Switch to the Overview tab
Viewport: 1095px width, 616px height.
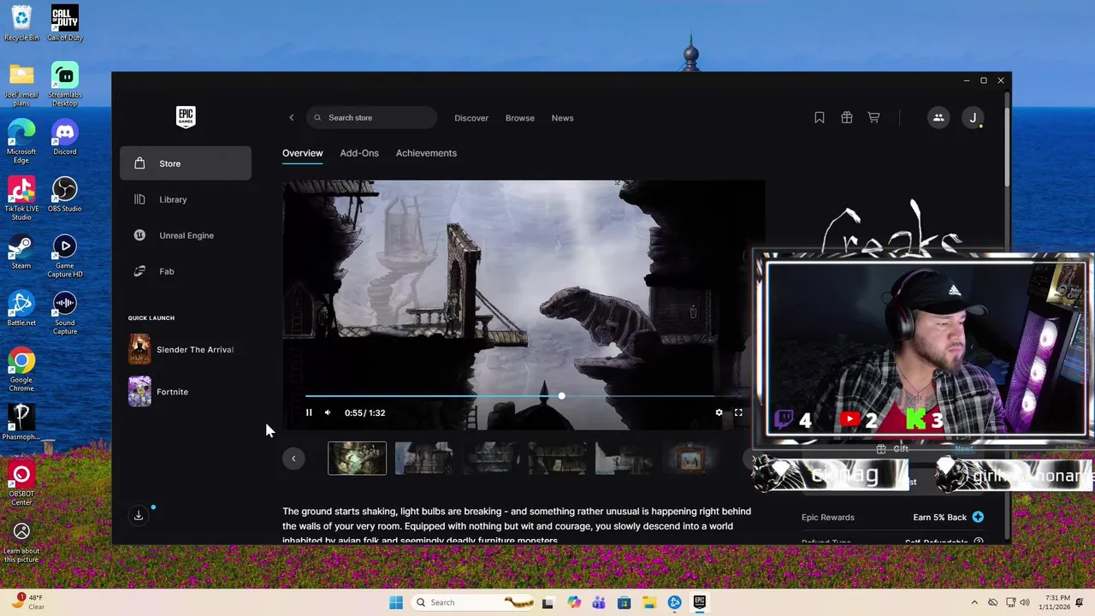[303, 153]
